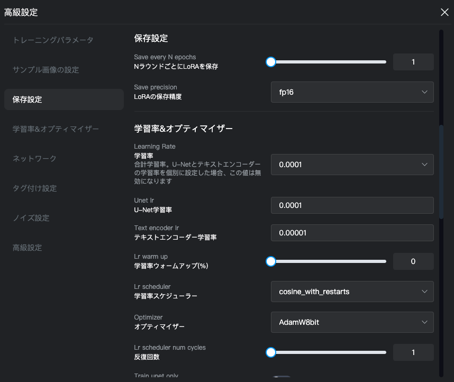Select 高級設定 in the sidebar list

tap(27, 248)
